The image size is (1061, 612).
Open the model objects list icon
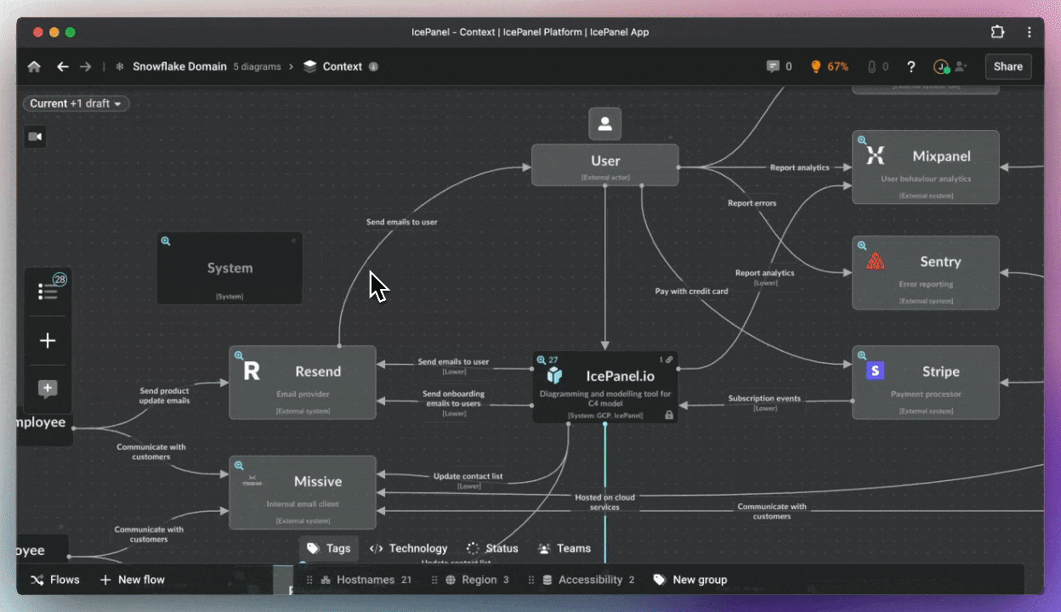(48, 292)
